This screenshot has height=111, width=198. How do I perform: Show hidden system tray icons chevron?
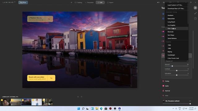(173, 109)
